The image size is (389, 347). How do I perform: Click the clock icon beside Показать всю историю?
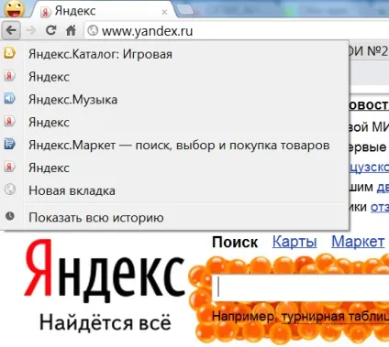tap(10, 216)
